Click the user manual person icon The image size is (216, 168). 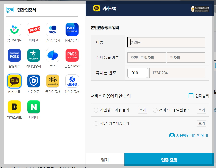[x=172, y=135]
